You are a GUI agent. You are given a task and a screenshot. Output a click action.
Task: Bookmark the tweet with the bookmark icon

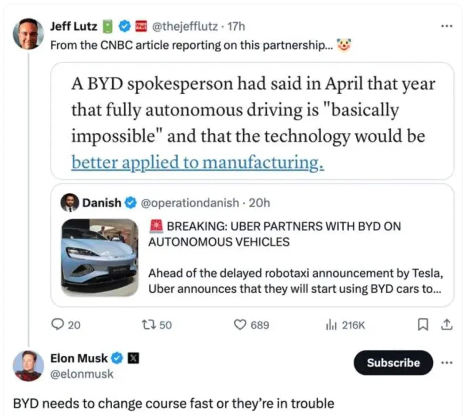click(424, 323)
